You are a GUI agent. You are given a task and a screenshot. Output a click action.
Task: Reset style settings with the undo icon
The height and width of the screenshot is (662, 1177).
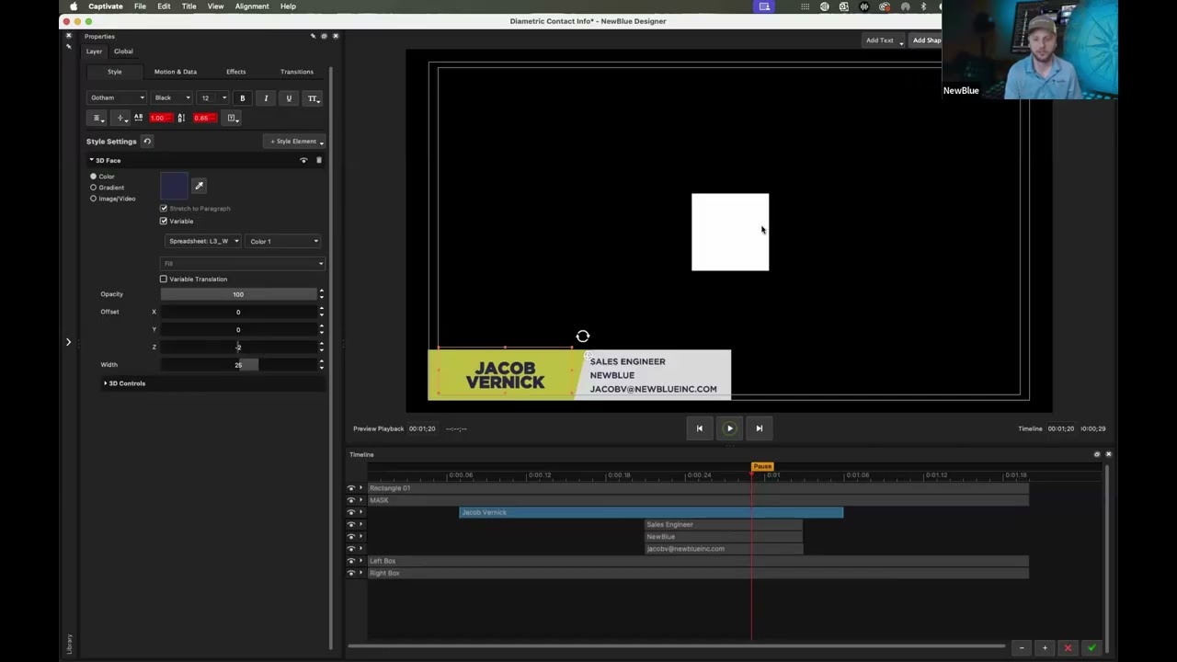tap(147, 142)
